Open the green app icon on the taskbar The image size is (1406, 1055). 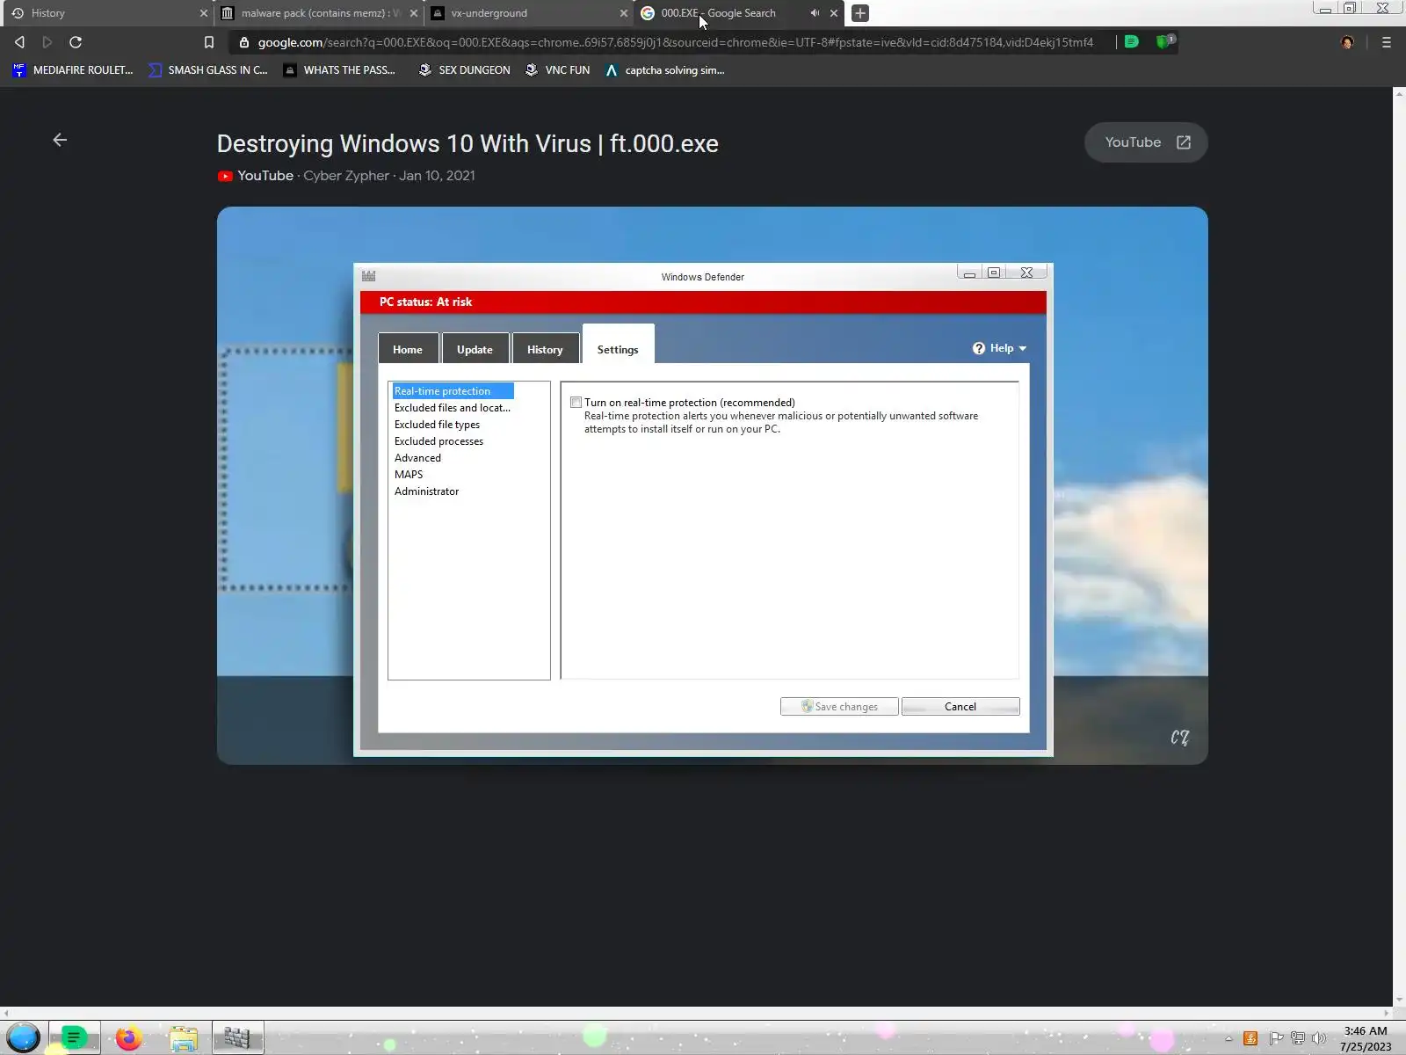coord(75,1038)
